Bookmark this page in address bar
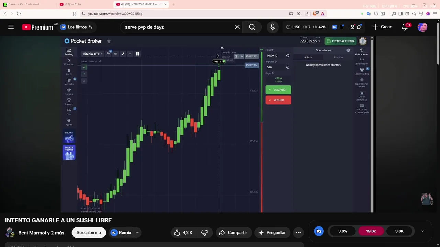Viewport: 440px width, 247px height. pos(74,14)
